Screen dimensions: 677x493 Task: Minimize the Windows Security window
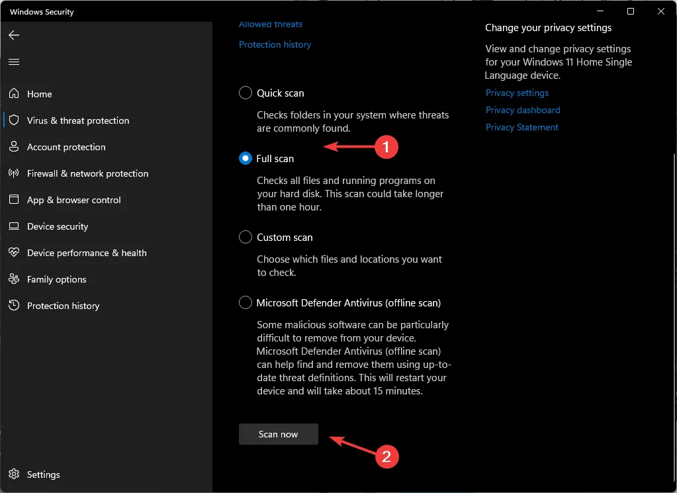pos(600,11)
